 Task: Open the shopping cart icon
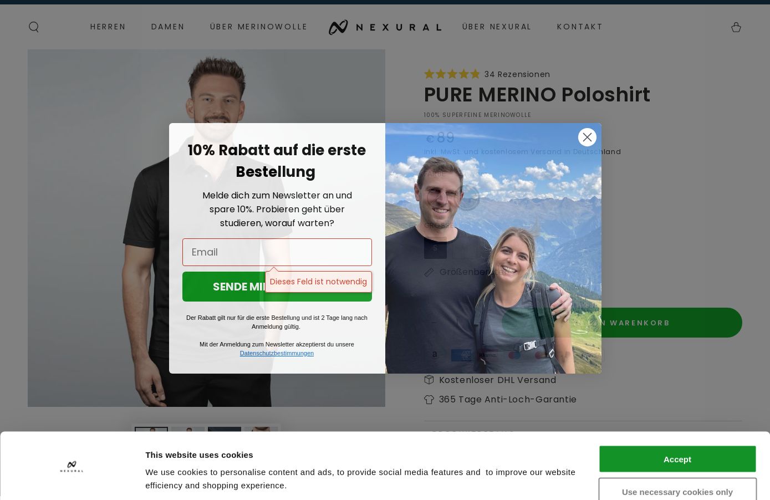[x=736, y=27]
